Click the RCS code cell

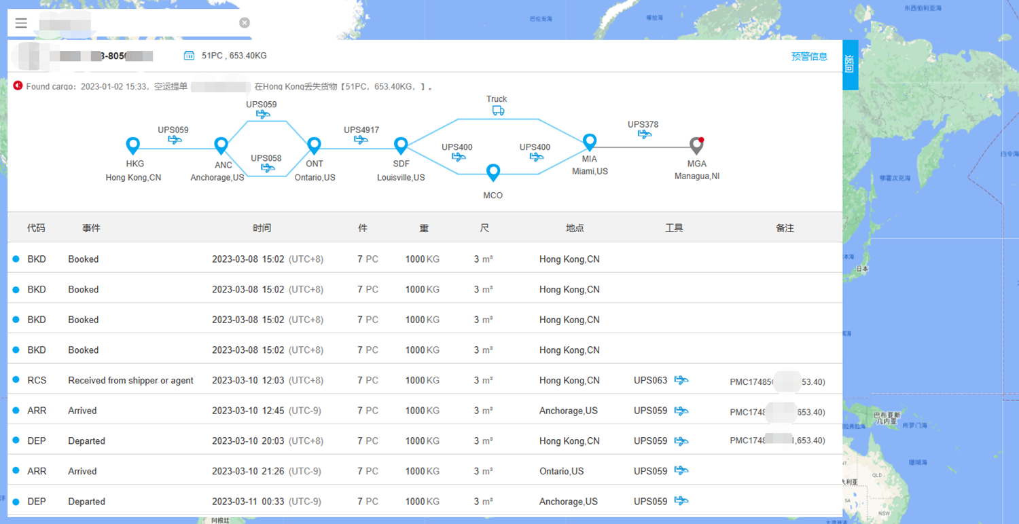coord(37,381)
